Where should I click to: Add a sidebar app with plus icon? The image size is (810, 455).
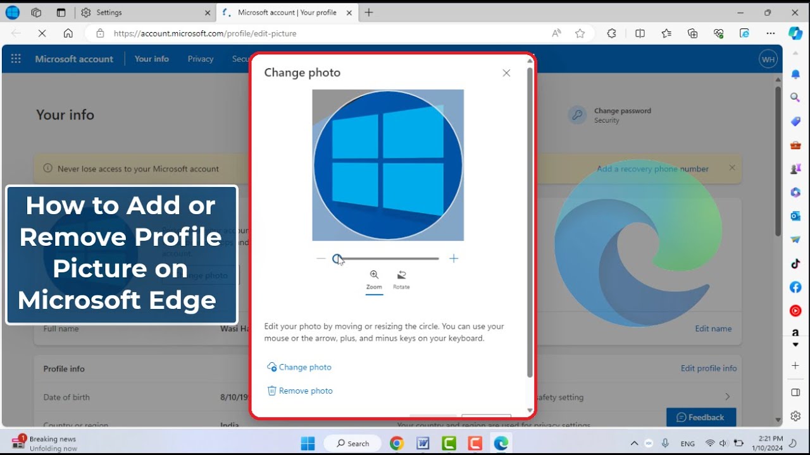pyautogui.click(x=795, y=366)
